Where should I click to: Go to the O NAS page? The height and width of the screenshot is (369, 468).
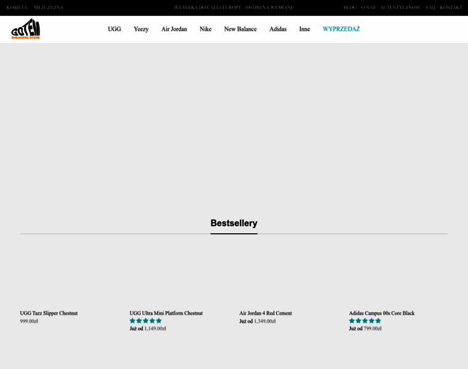coord(368,7)
